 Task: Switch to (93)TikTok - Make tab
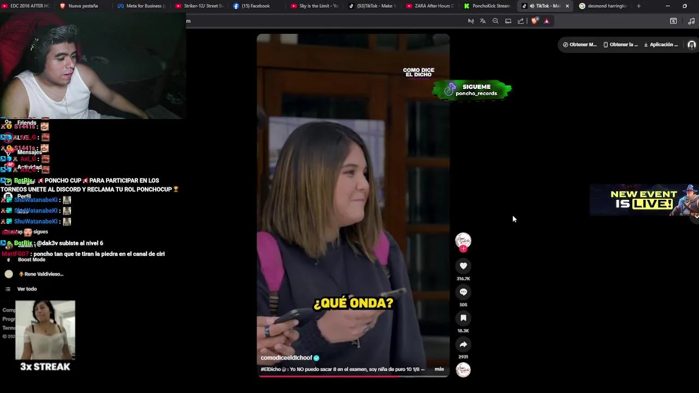tap(372, 6)
